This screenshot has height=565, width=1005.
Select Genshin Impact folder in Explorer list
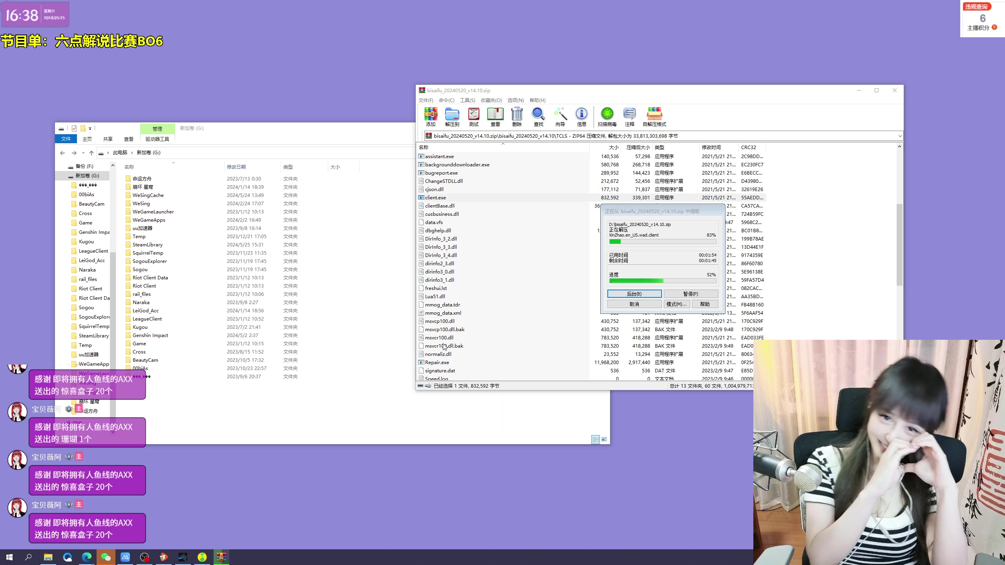150,335
